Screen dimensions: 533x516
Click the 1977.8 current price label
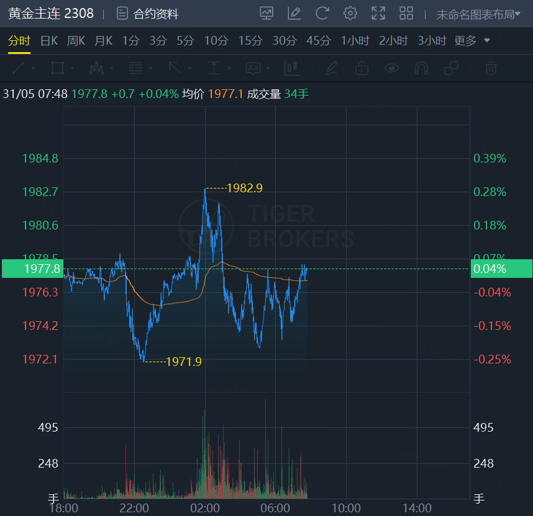pos(32,269)
